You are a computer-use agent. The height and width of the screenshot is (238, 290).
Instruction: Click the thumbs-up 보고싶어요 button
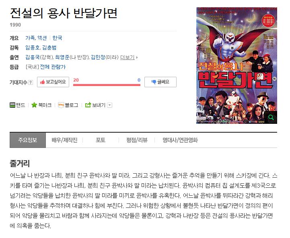tap(53, 82)
